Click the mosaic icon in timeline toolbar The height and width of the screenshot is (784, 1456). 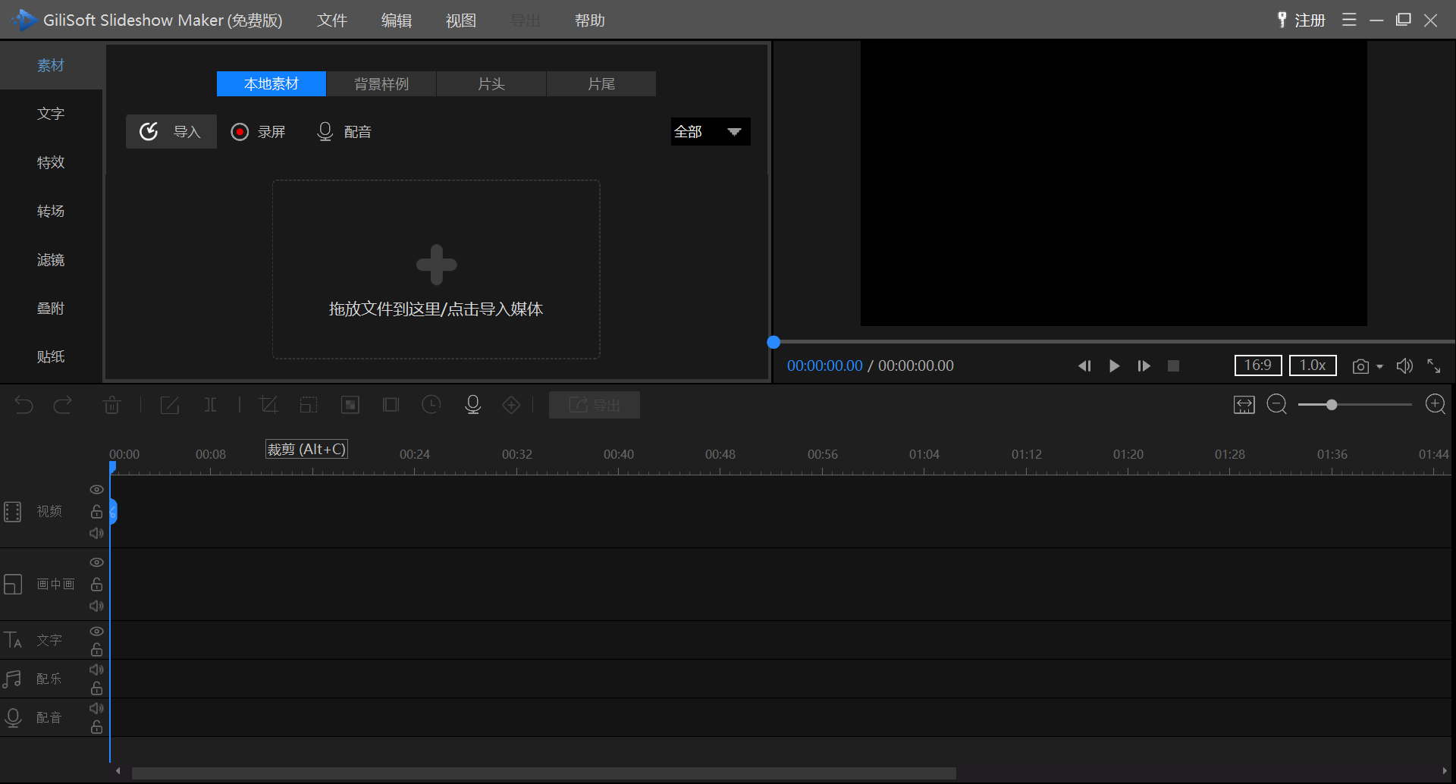(350, 405)
